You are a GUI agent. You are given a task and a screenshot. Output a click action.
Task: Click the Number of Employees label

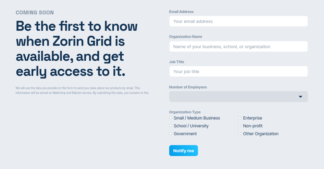tap(188, 87)
